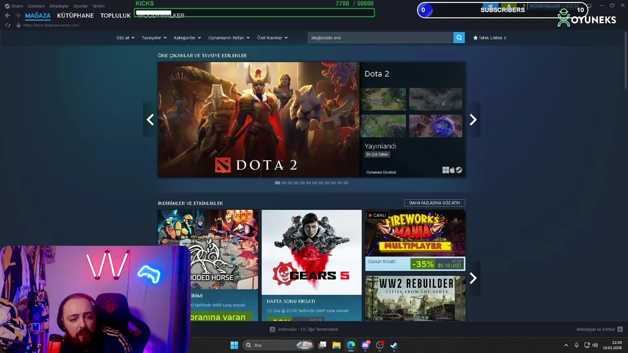Click the network tray icon
628x353 pixels.
tap(587, 345)
